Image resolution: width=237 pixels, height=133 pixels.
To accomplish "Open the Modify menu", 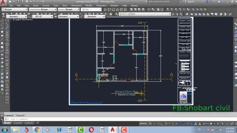I will coord(89,6).
